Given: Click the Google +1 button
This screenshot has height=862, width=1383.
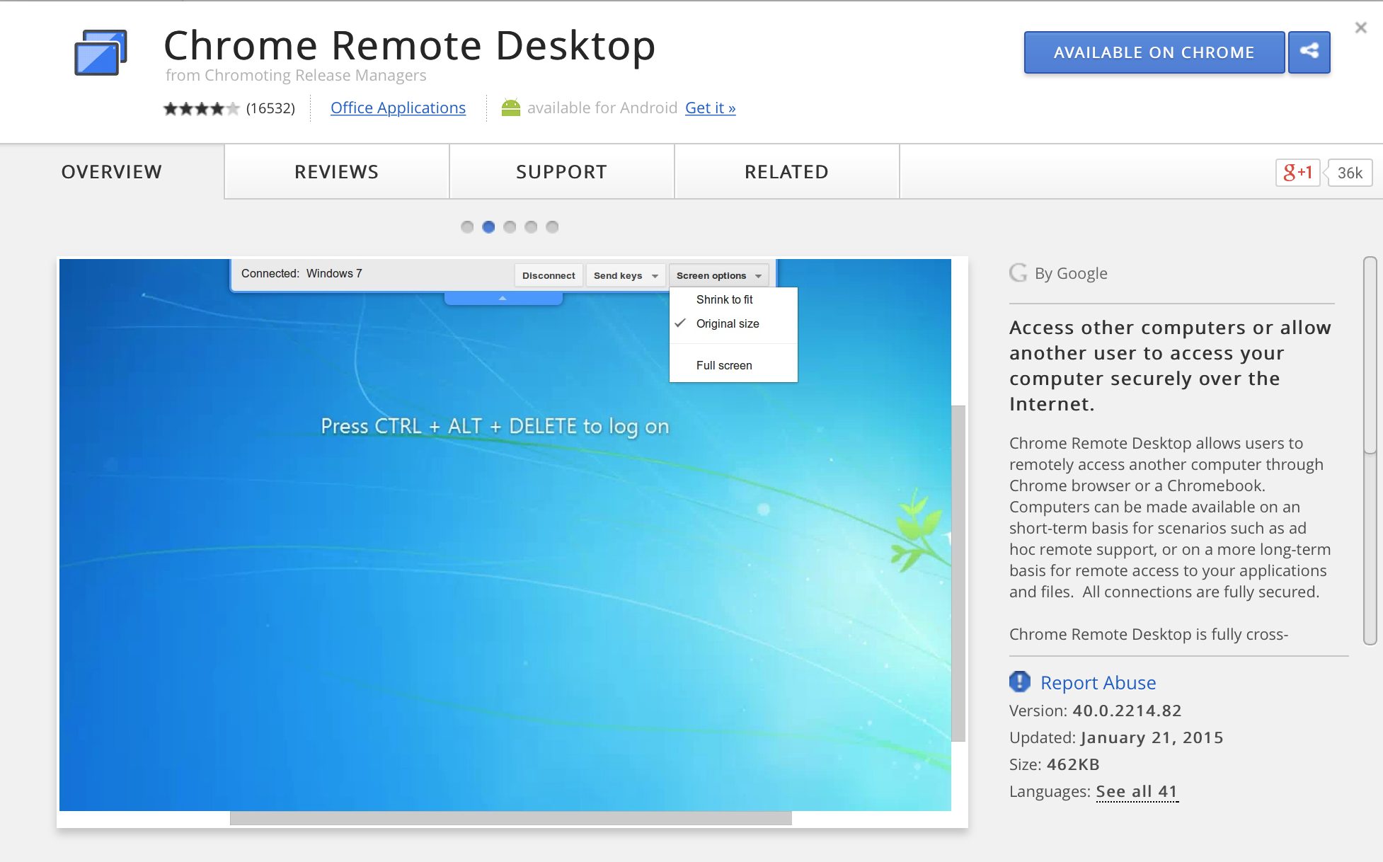Looking at the screenshot, I should point(1297,173).
